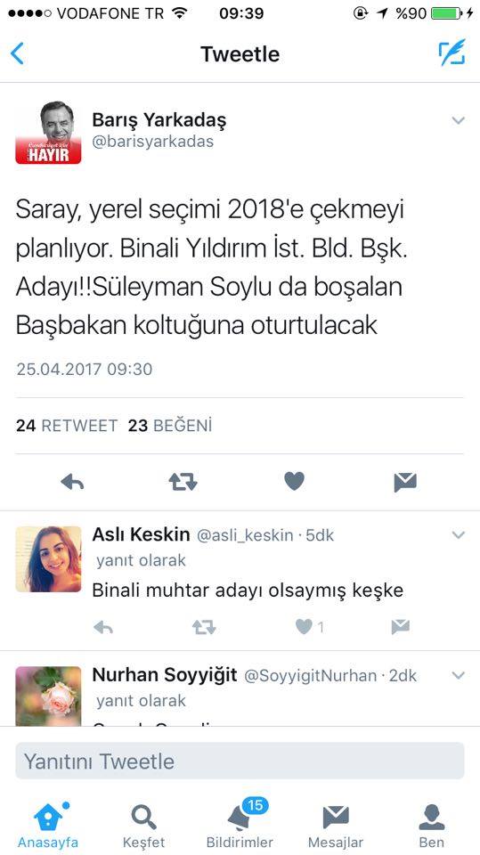Image resolution: width=480 pixels, height=855 pixels.
Task: Like the main tweet with heart icon
Action: click(x=294, y=482)
